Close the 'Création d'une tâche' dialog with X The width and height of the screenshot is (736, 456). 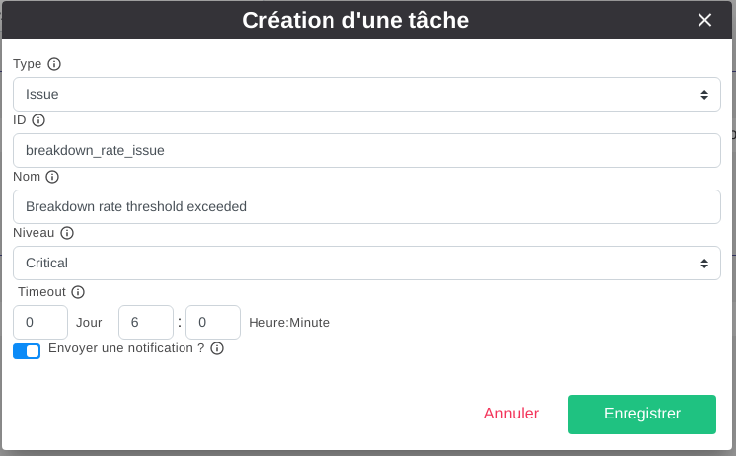(704, 20)
